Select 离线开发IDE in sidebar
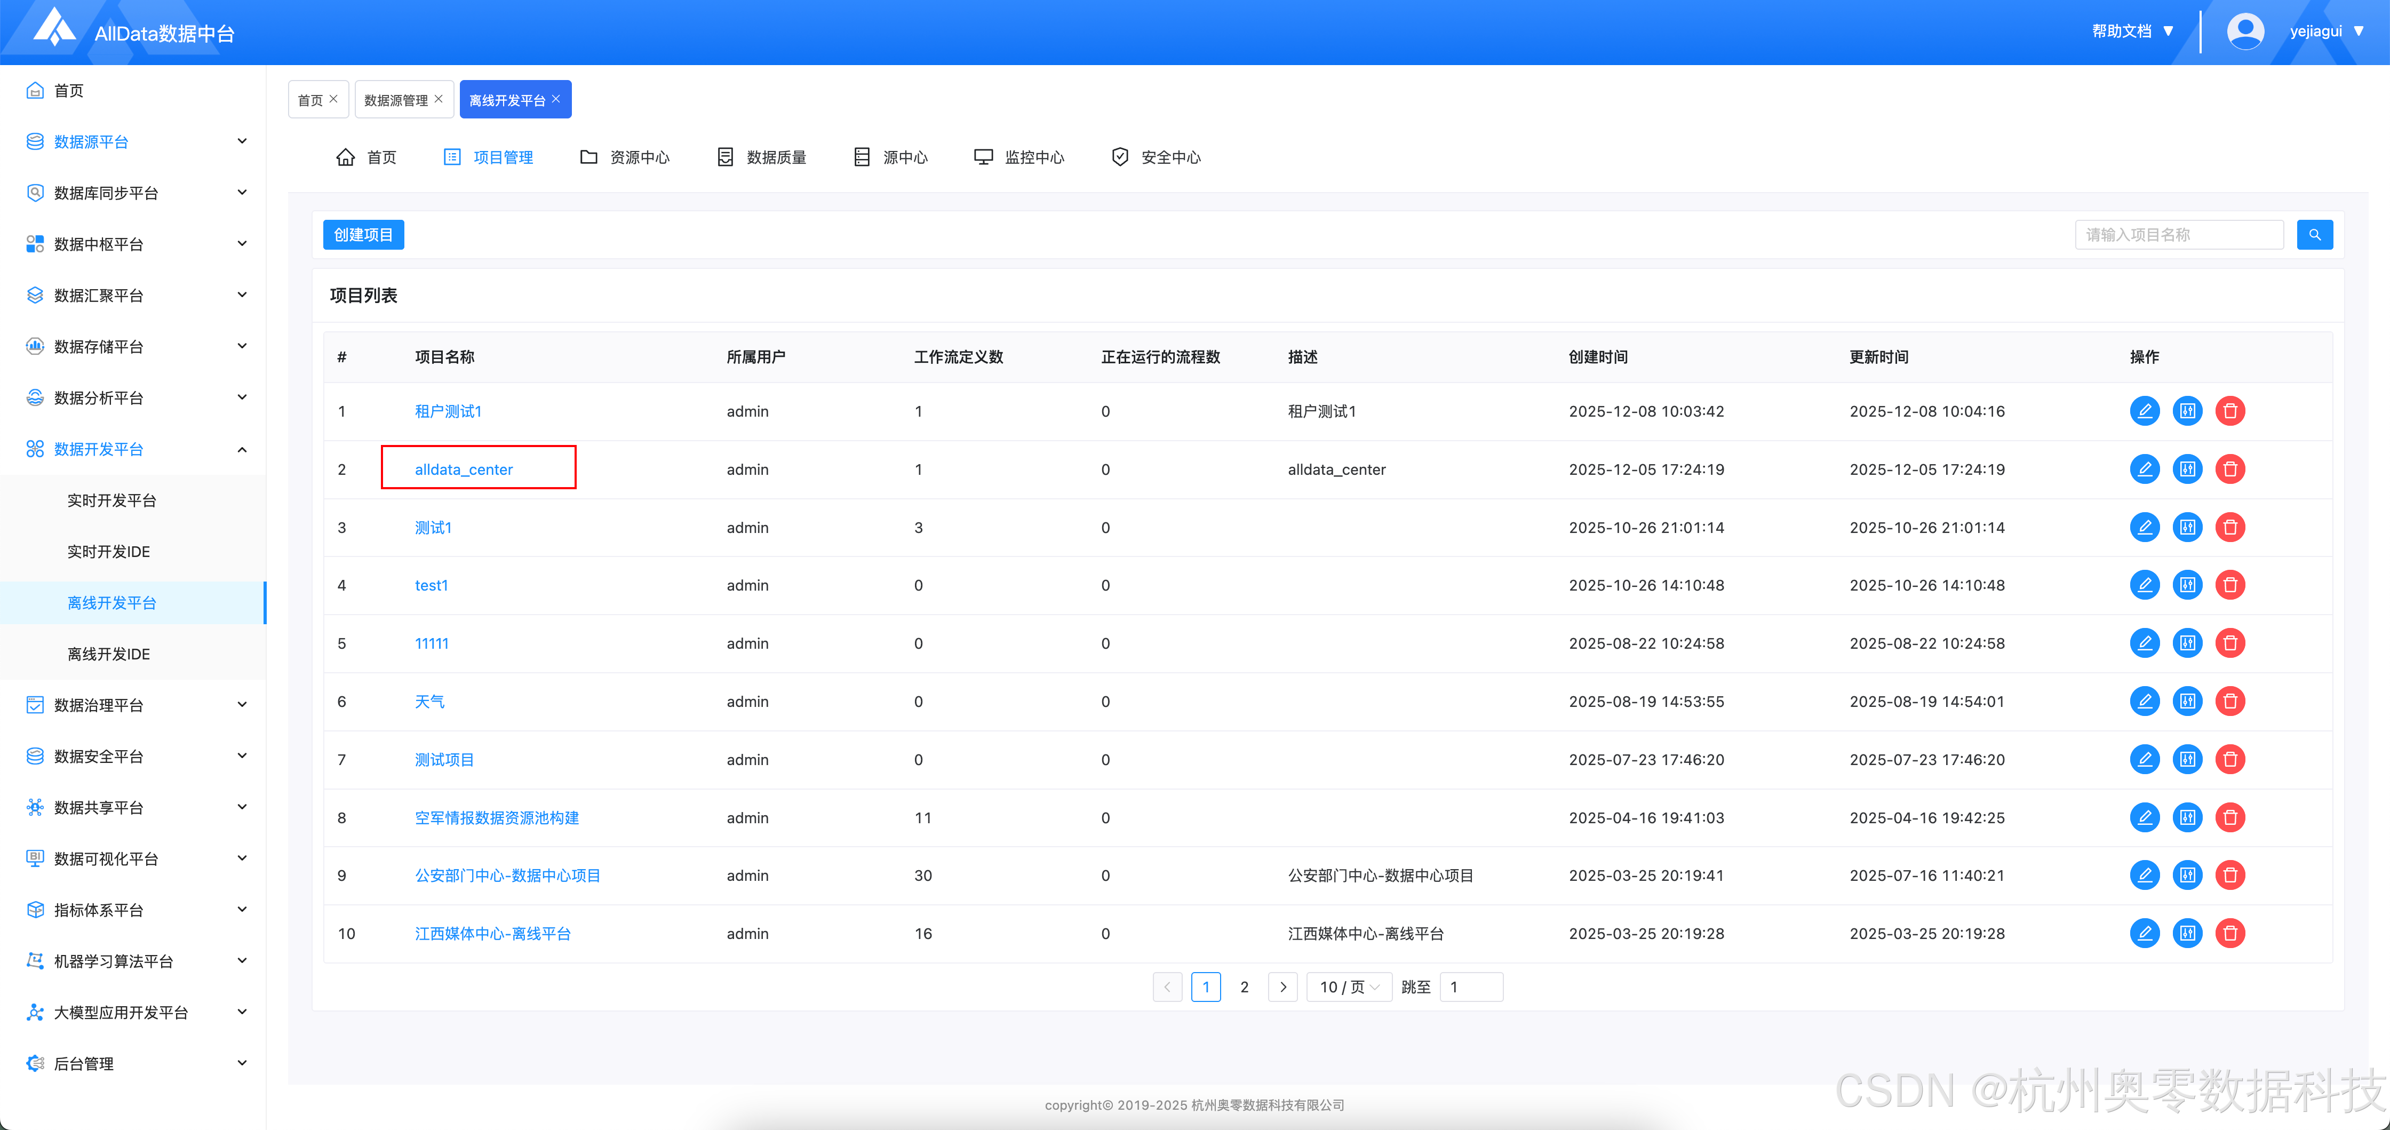Screen dimensions: 2390x1130 (133, 654)
